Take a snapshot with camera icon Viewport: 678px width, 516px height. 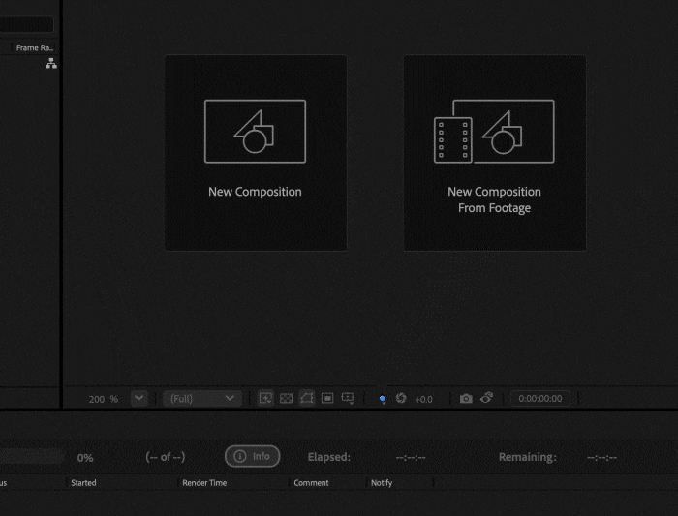click(x=466, y=398)
